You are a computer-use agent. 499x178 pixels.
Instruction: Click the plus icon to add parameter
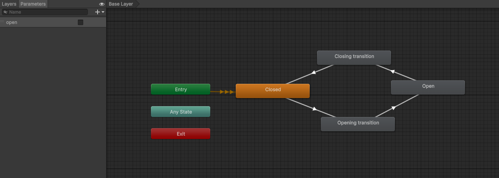point(98,12)
